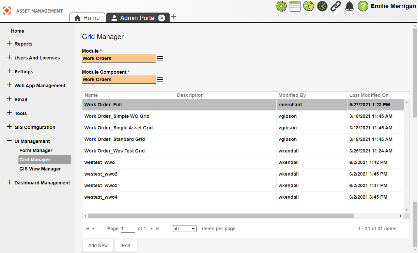
Task: Select Form Manager in the sidebar
Action: 36,150
